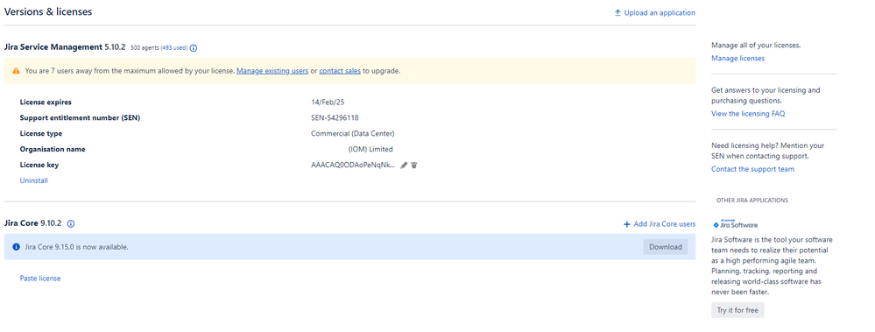875x332 pixels.
Task: Click the orange warning triangle icon
Action: click(16, 71)
